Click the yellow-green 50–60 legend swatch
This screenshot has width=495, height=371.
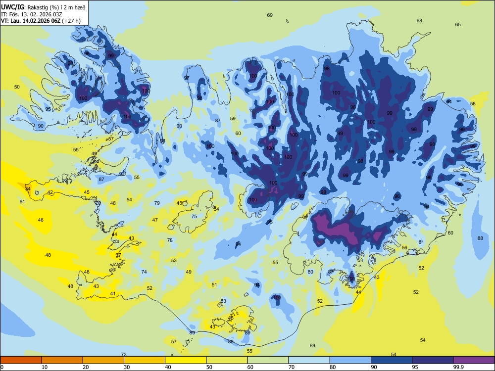pos(227,360)
